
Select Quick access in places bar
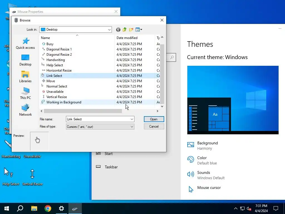[x=25, y=43]
